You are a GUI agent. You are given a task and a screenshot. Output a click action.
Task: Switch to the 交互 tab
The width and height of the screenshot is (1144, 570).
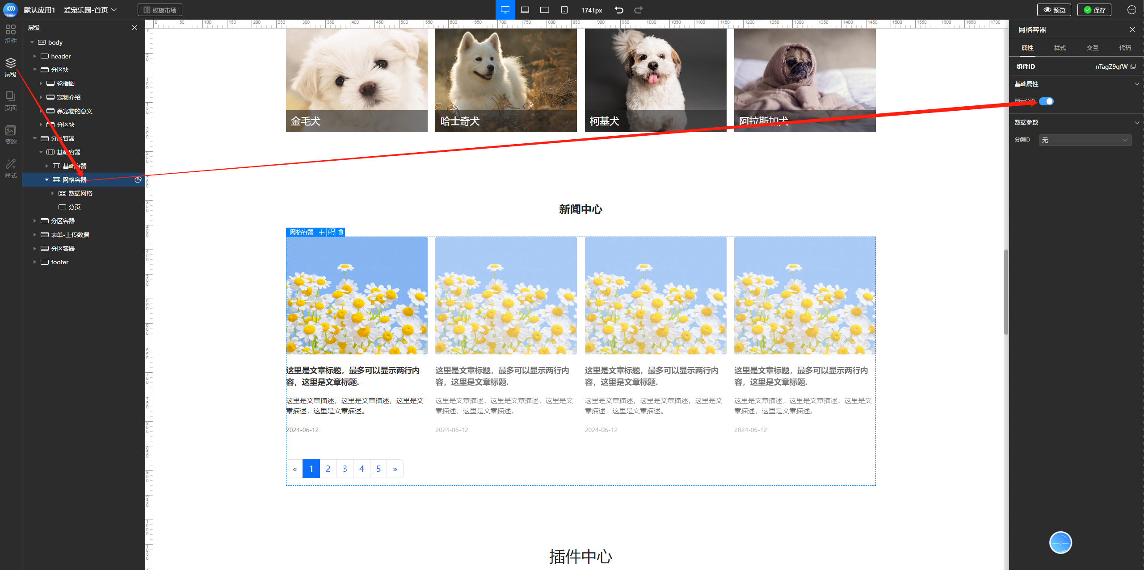tap(1093, 48)
